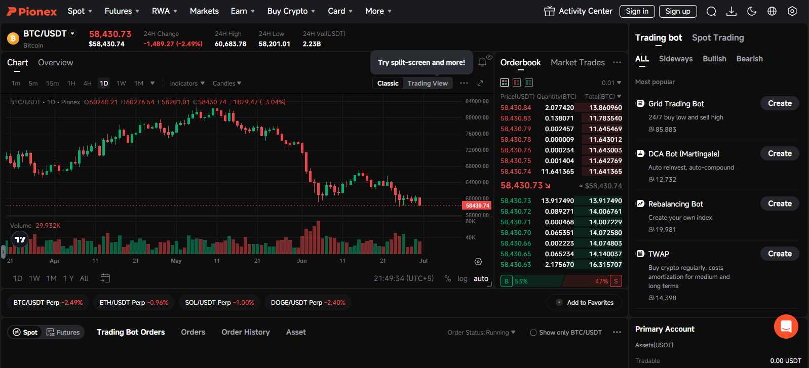The image size is (809, 368).
Task: Click Add to Favorites
Action: [x=584, y=302]
